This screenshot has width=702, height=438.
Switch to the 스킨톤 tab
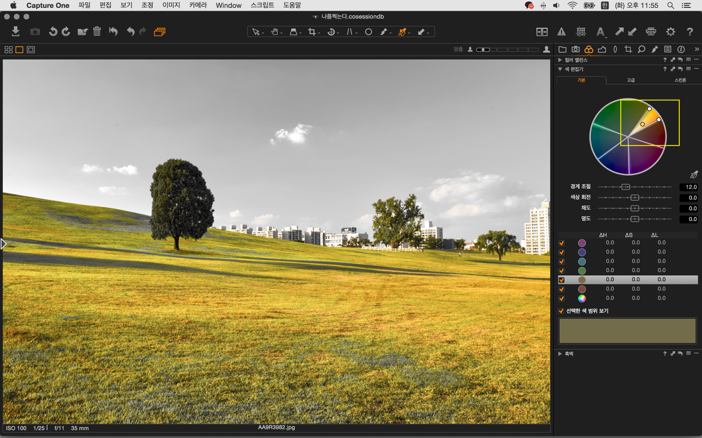[x=680, y=80]
